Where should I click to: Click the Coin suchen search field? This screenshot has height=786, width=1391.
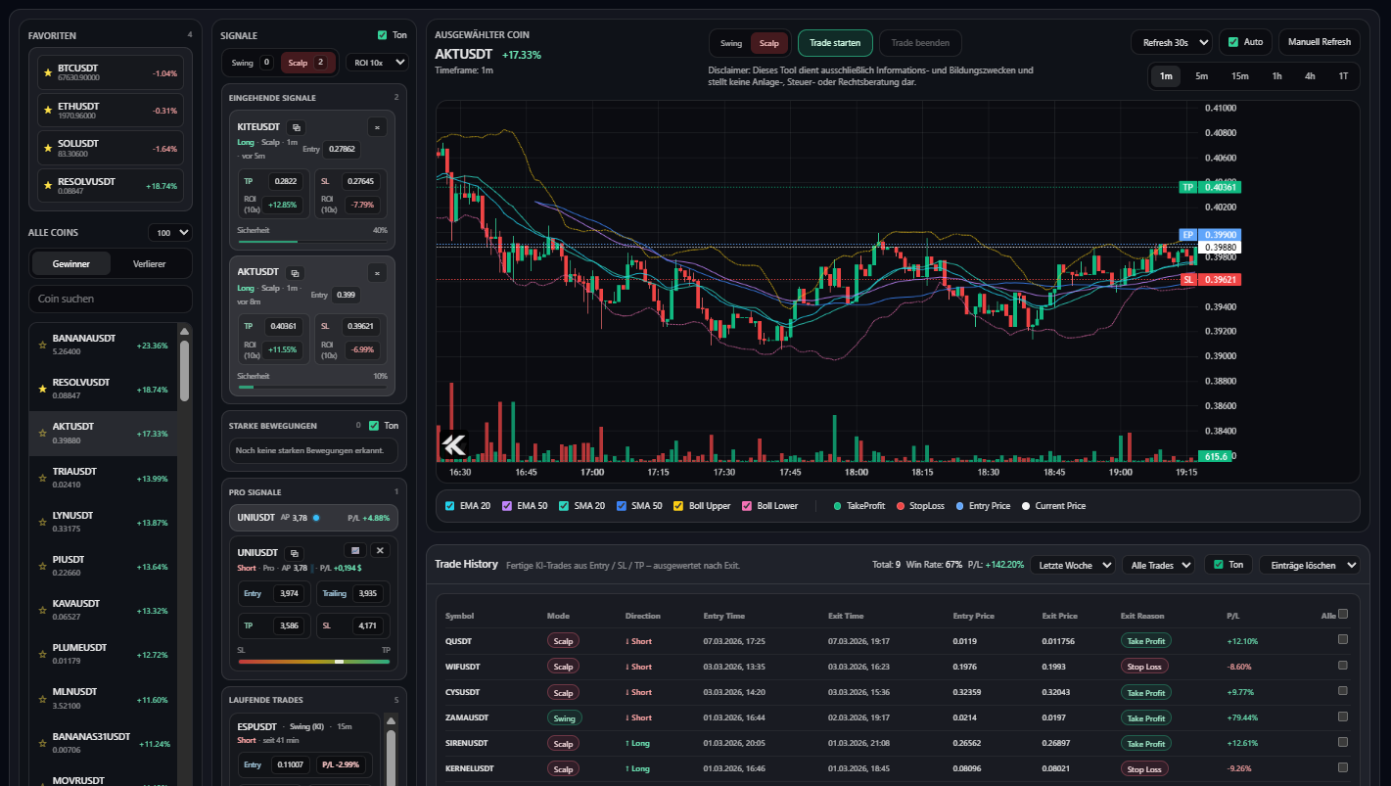coord(110,299)
